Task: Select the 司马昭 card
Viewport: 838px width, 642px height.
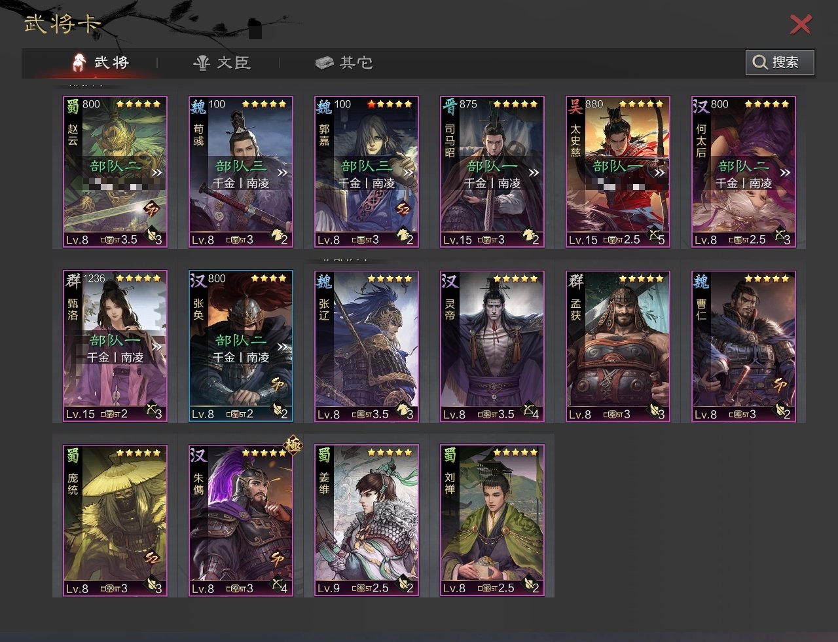Action: [492, 172]
